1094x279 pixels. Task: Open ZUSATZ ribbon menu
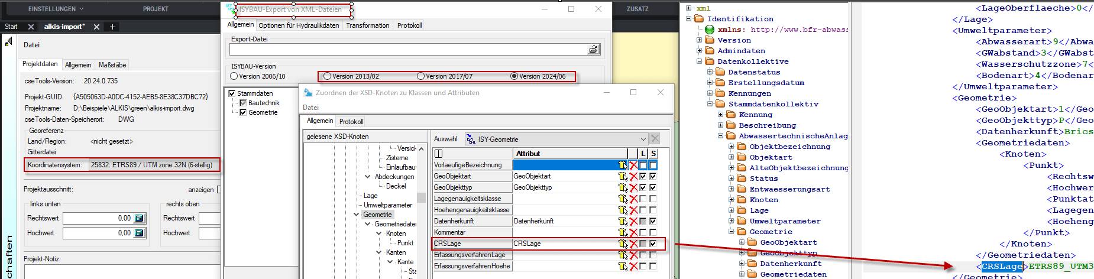click(637, 9)
